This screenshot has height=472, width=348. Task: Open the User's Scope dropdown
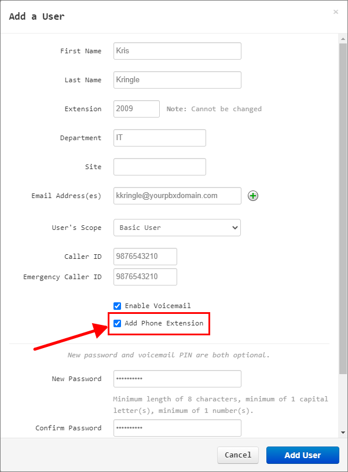click(177, 228)
